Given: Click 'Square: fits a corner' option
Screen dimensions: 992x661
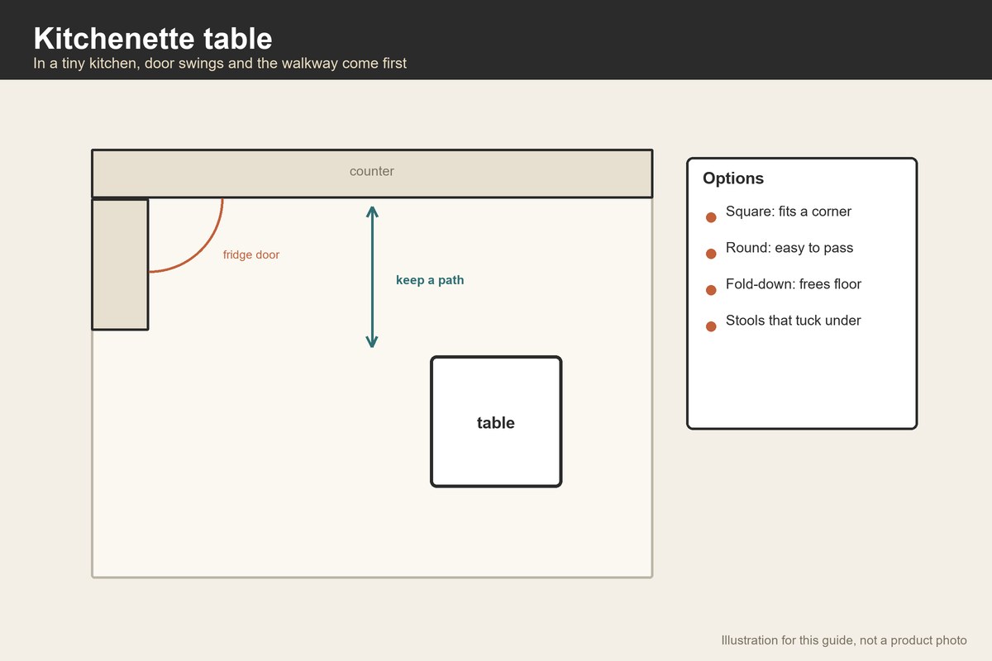Looking at the screenshot, I should [789, 212].
